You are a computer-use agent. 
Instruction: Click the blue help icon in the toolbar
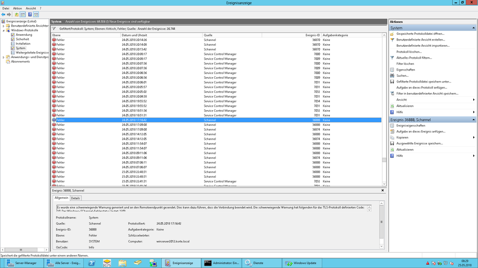coord(30,15)
